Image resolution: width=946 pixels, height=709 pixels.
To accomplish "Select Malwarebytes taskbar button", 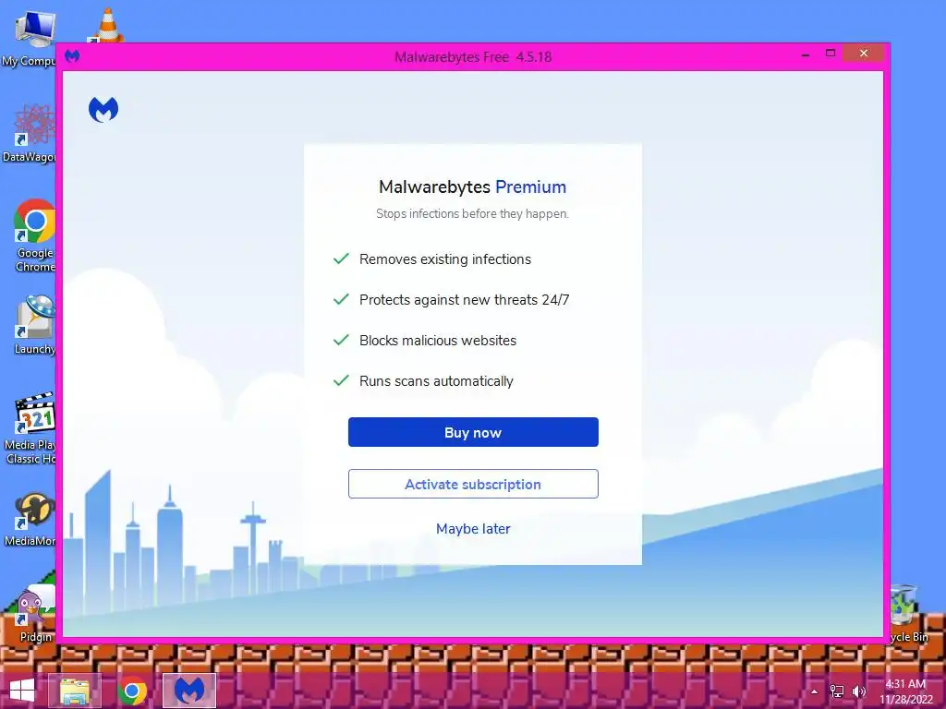I will [x=189, y=691].
